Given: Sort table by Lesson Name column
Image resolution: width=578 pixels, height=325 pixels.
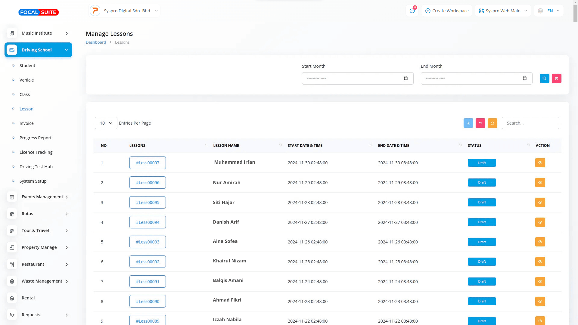Looking at the screenshot, I should click(226, 145).
